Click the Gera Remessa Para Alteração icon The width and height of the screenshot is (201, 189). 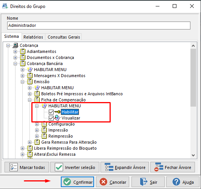point(37,142)
